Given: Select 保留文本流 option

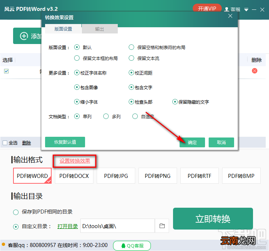Looking at the screenshot, I should tap(132, 58).
